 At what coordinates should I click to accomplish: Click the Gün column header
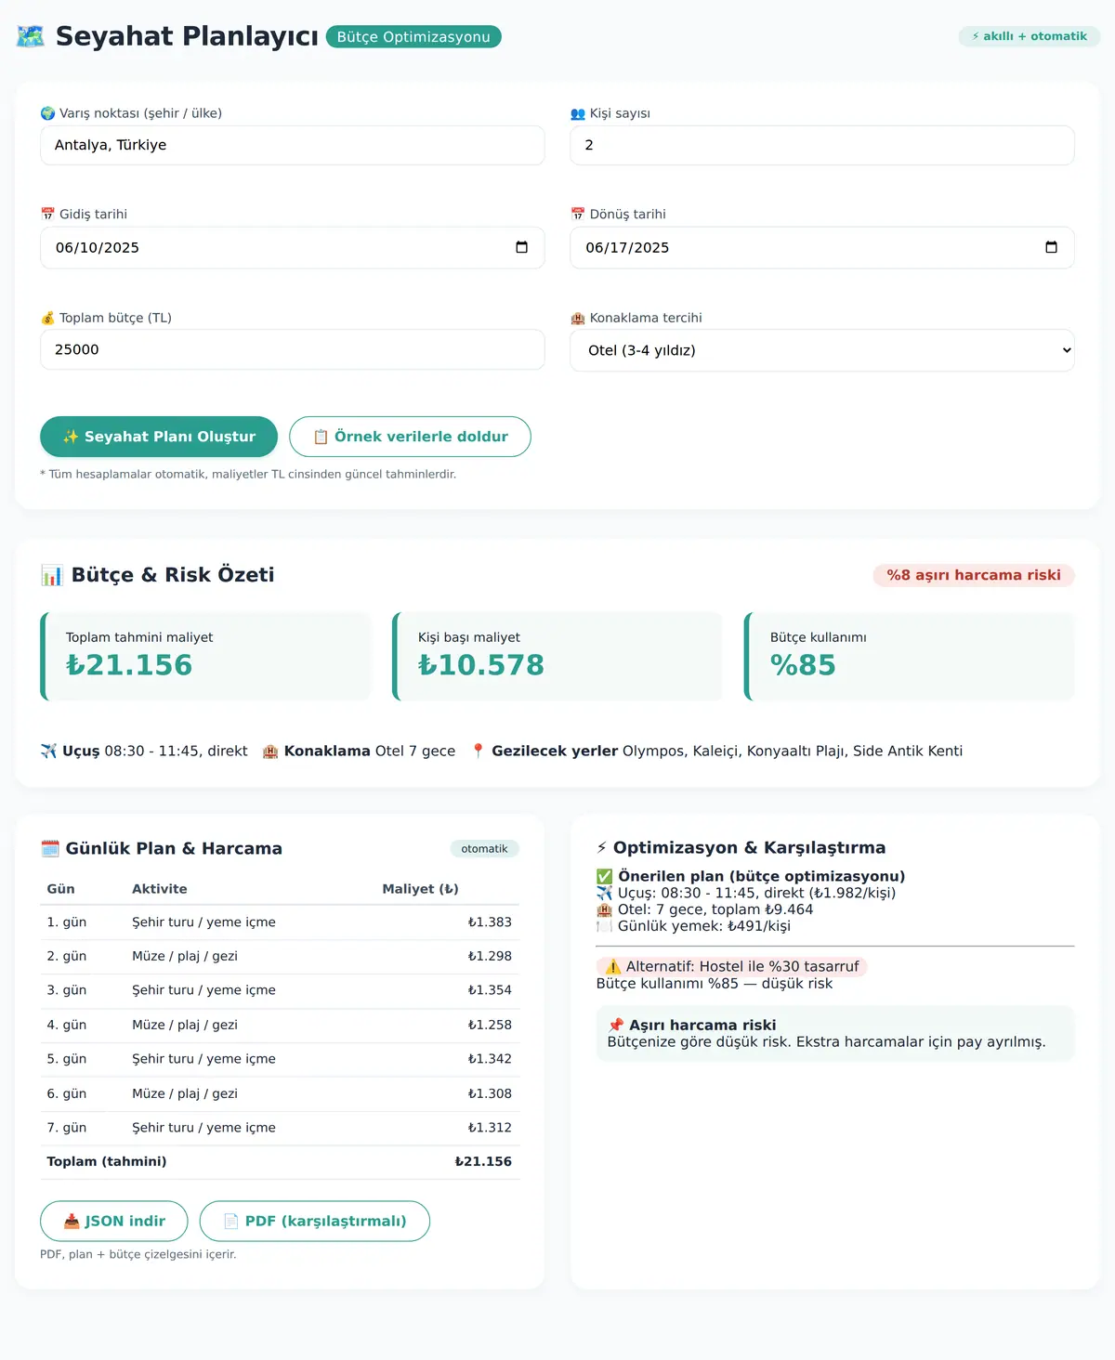(x=60, y=889)
